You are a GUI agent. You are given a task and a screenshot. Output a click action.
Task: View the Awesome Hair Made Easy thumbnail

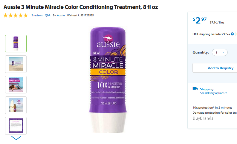tap(16, 84)
